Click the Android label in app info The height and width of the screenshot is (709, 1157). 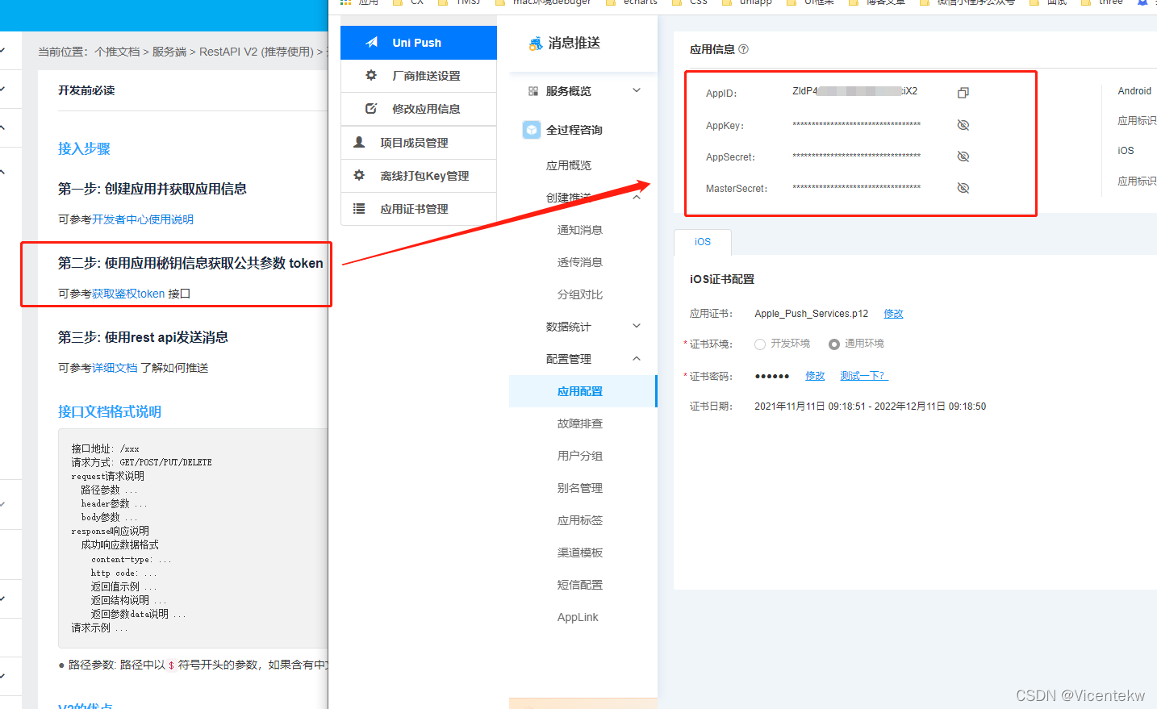pyautogui.click(x=1134, y=91)
